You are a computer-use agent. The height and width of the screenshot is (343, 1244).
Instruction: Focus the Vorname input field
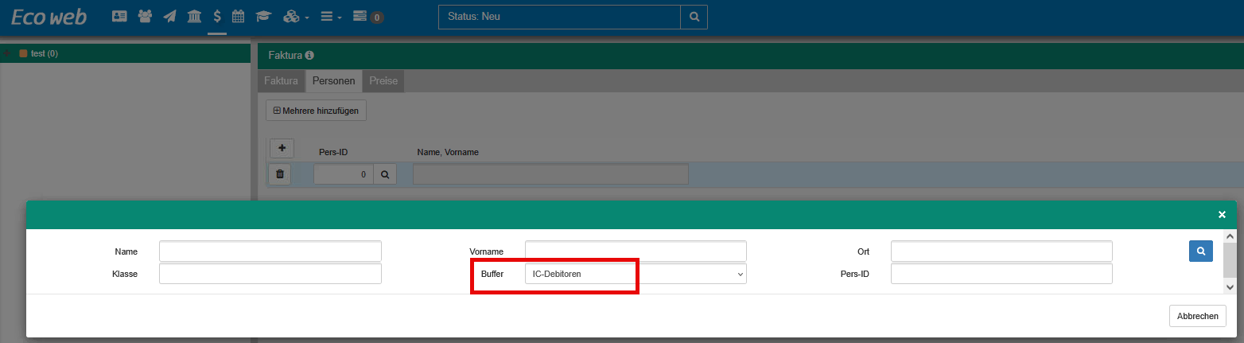click(635, 251)
